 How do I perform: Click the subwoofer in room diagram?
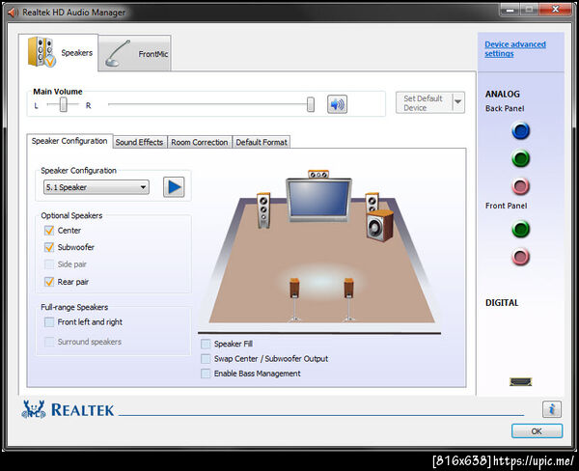pyautogui.click(x=380, y=225)
